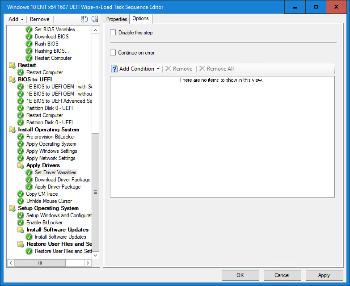Click the Install Operating System folder icon
The image size is (350, 286).
[12, 130]
